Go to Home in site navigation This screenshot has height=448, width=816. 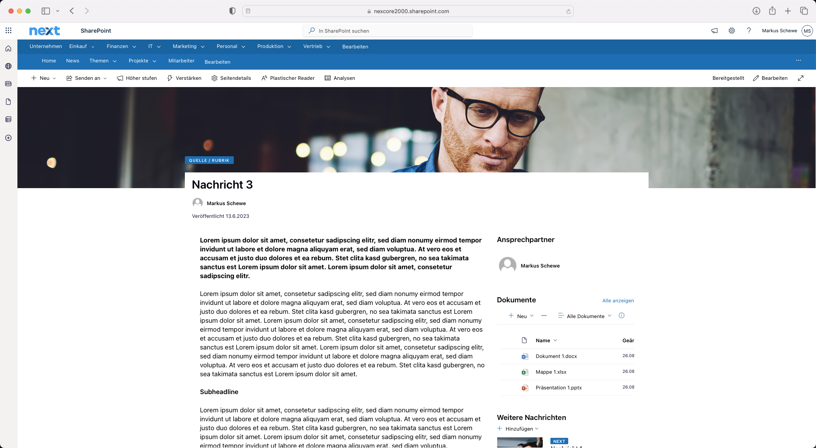pyautogui.click(x=49, y=61)
